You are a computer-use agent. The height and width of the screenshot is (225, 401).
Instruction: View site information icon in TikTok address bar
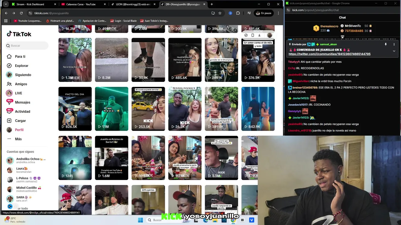(30, 13)
